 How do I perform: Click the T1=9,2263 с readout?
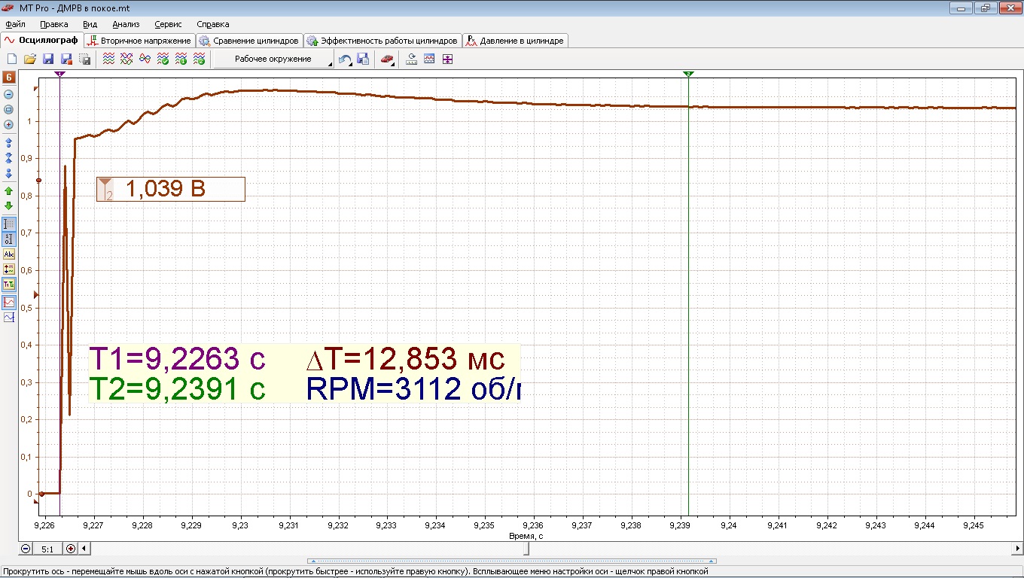(177, 360)
